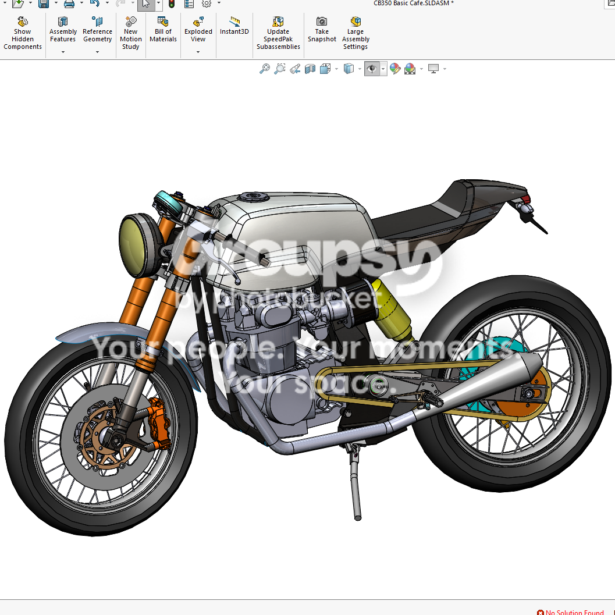Expand Assembly Features dropdown arrow
Viewport: 615px width, 615px height.
pos(63,52)
